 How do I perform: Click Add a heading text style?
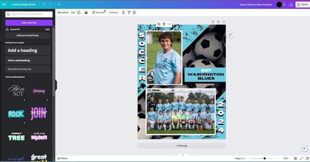27,50
